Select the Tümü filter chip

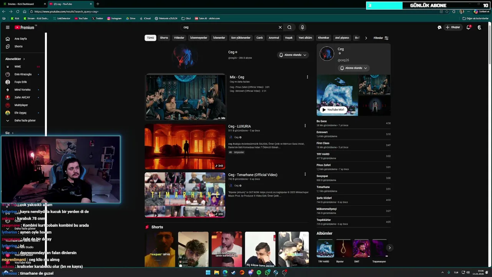point(150,38)
